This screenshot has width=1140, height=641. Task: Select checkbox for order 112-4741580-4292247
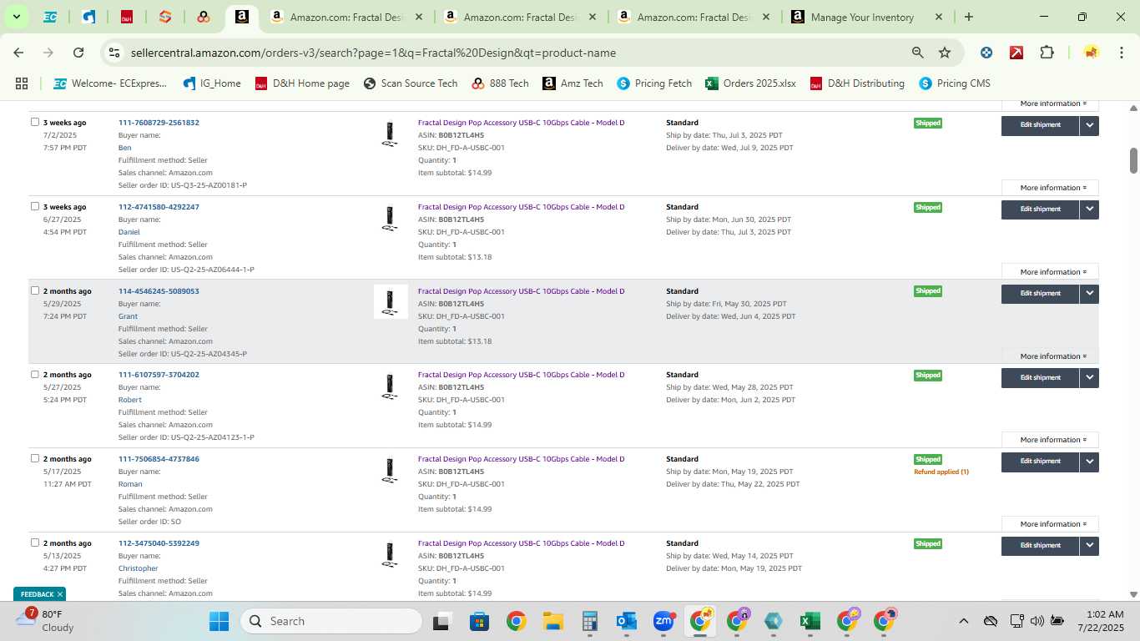pyautogui.click(x=35, y=206)
